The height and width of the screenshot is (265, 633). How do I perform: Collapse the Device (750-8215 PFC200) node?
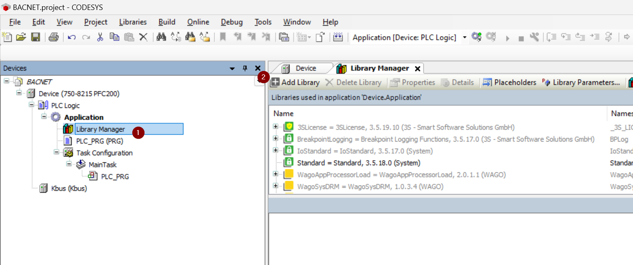[x=19, y=92]
